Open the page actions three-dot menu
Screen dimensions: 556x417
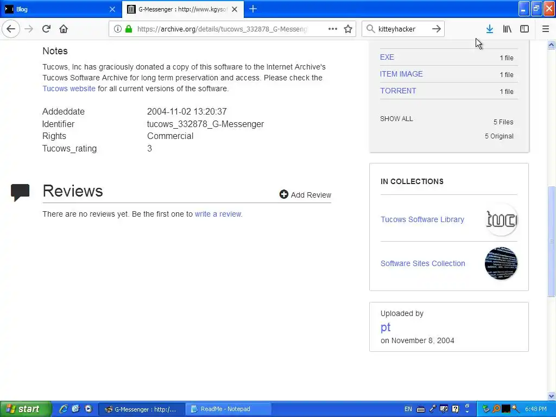click(x=333, y=29)
